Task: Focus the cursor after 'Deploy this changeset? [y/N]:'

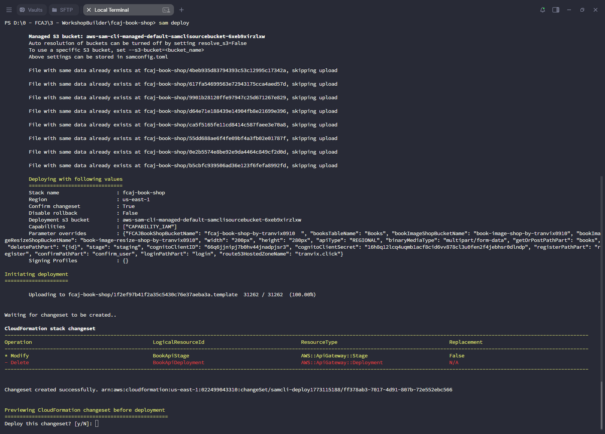Action: tap(97, 423)
